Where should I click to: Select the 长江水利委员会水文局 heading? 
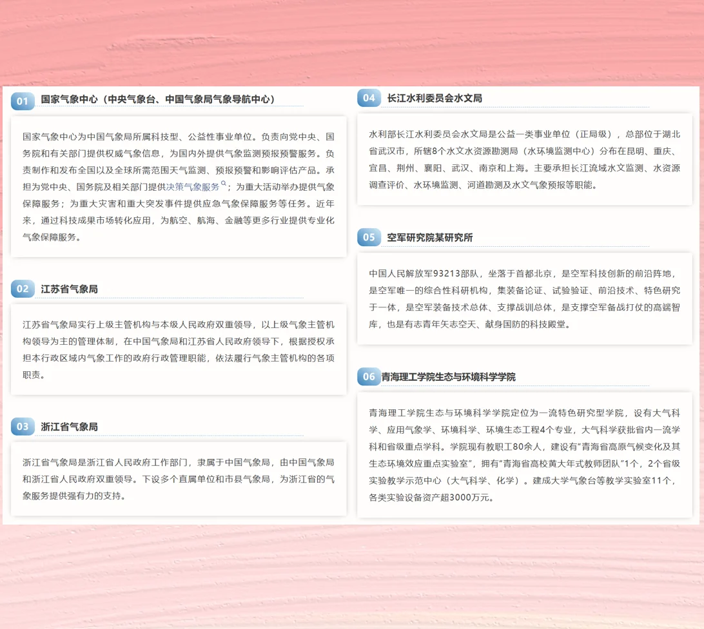[435, 99]
